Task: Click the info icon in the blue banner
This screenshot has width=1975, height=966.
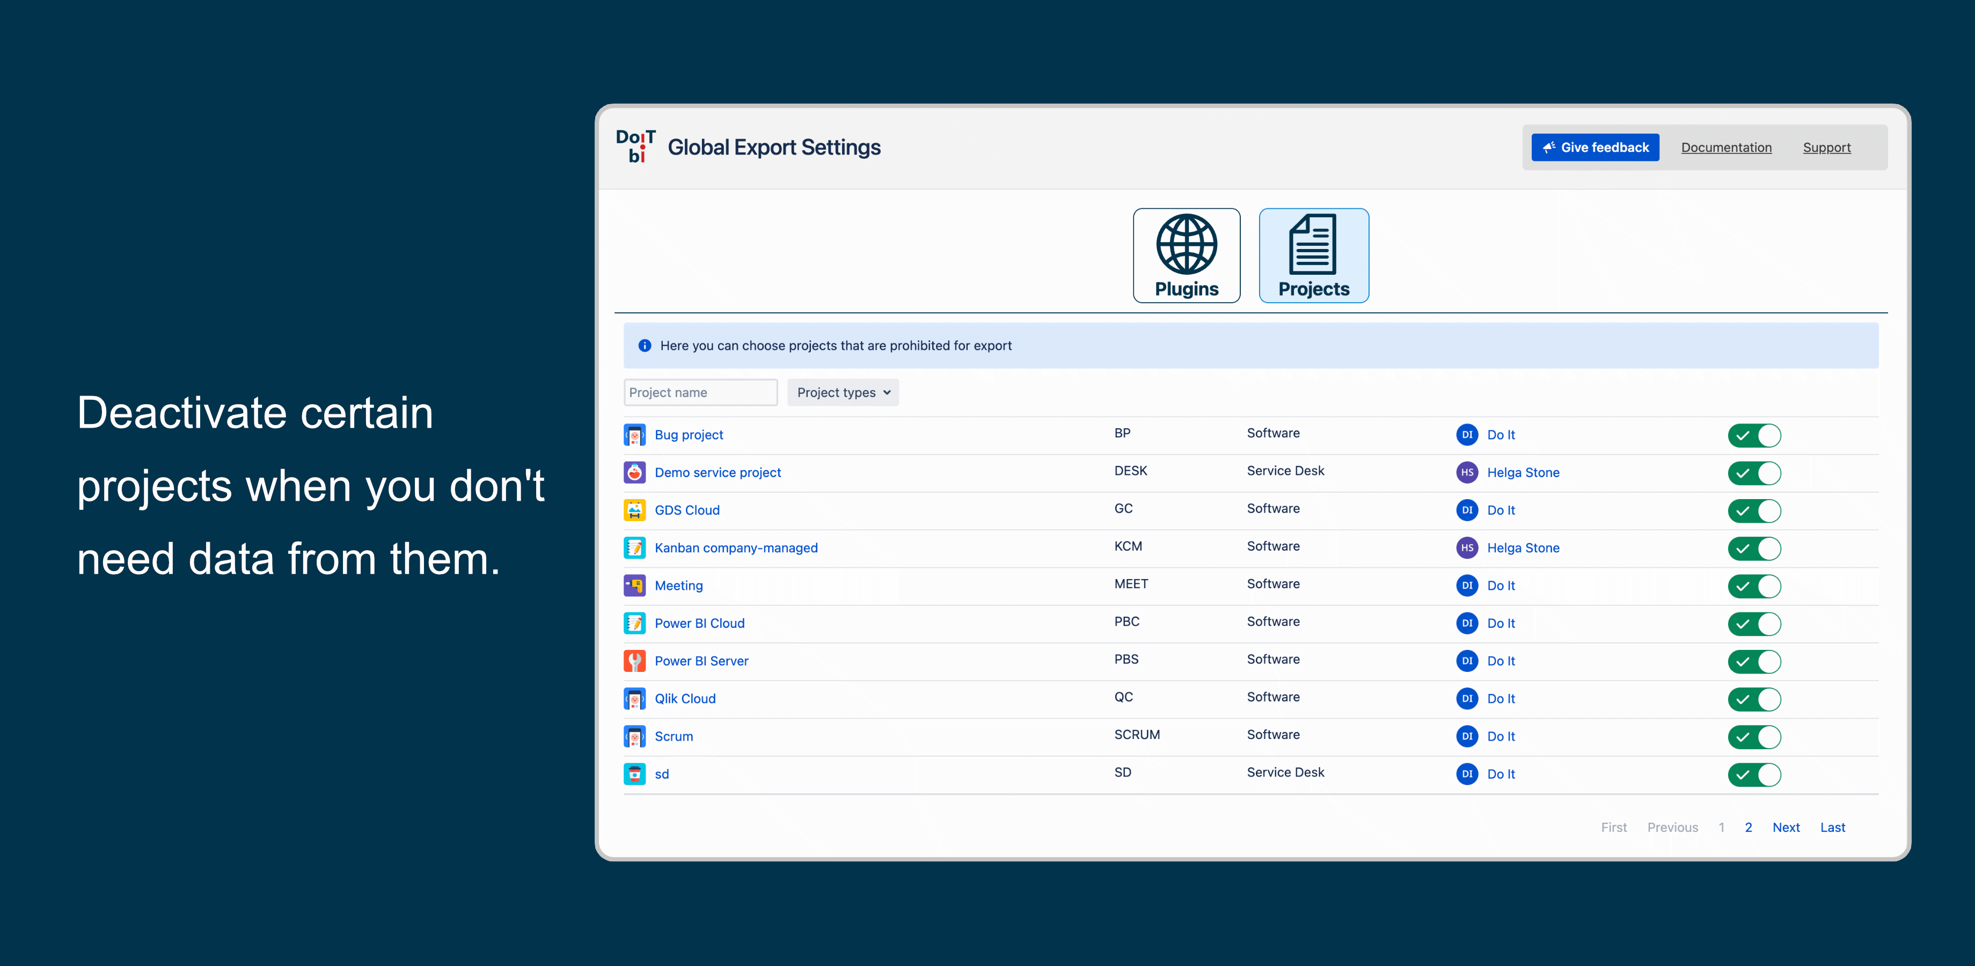Action: [645, 346]
